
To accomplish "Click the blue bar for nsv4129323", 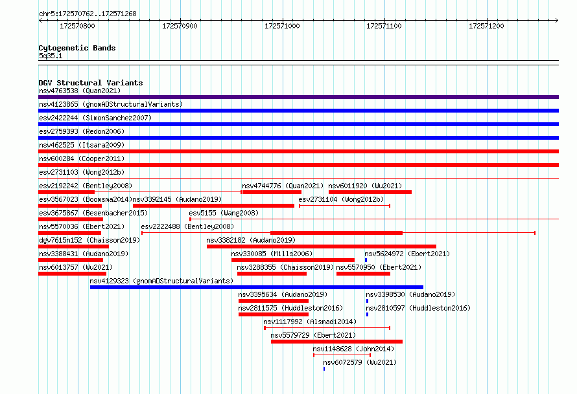I will coord(257,287).
